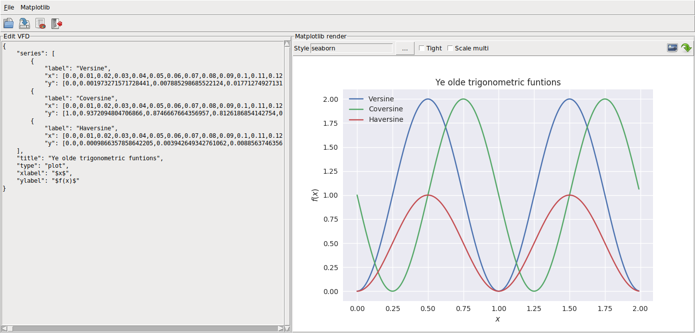695x333 pixels.
Task: Enable the Tight checkbox
Action: coord(422,48)
